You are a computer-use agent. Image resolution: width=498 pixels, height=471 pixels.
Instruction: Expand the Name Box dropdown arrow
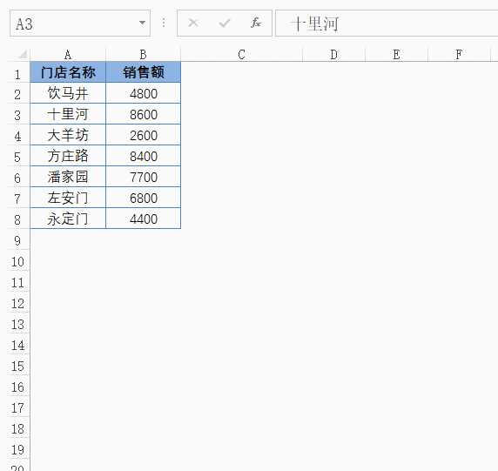[x=142, y=23]
